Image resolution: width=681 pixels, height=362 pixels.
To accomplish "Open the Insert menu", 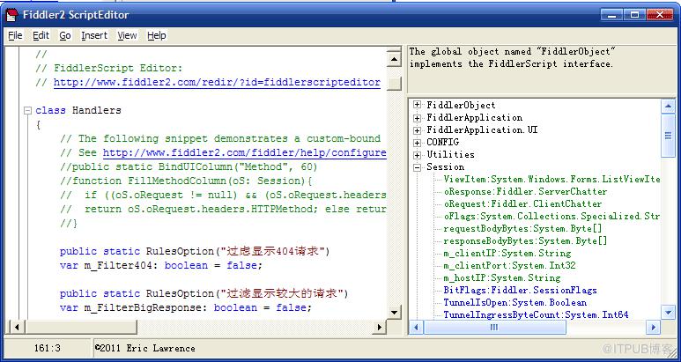I will pyautogui.click(x=94, y=35).
